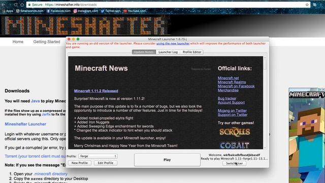Screen dimensions: 325x183
Task: Open the Mineshafter Launcher download link
Action: (x=25, y=124)
